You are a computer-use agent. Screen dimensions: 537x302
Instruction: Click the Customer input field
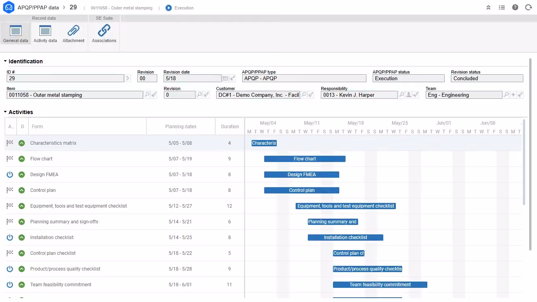tap(258, 95)
